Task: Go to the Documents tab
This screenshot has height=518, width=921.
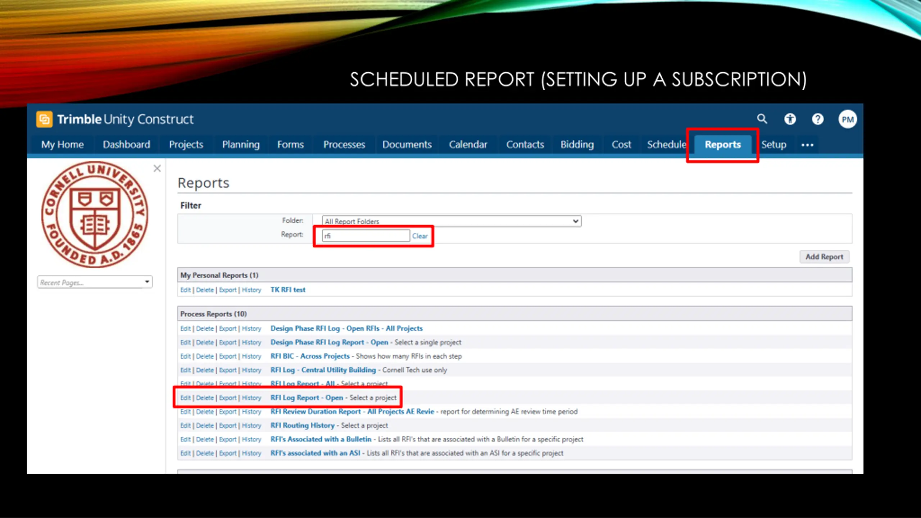Action: point(407,145)
